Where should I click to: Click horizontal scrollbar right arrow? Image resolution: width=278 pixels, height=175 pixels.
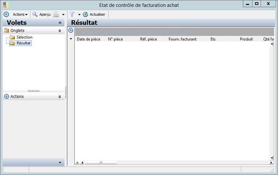click(x=271, y=163)
